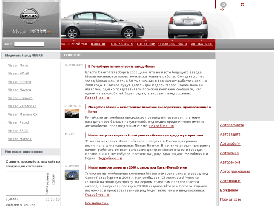Open the Nissan Pathfinder model link
Image resolution: width=274 pixels, height=206 pixels.
(22, 106)
